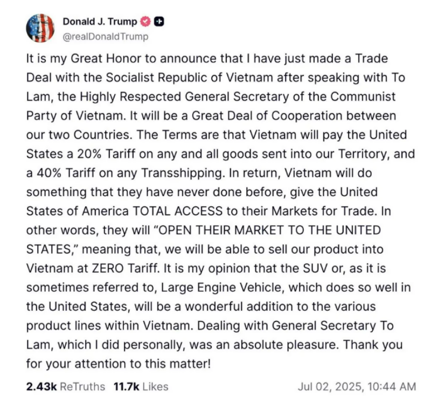
Task: Click the 2.43k ReTruths count
Action: click(x=41, y=386)
